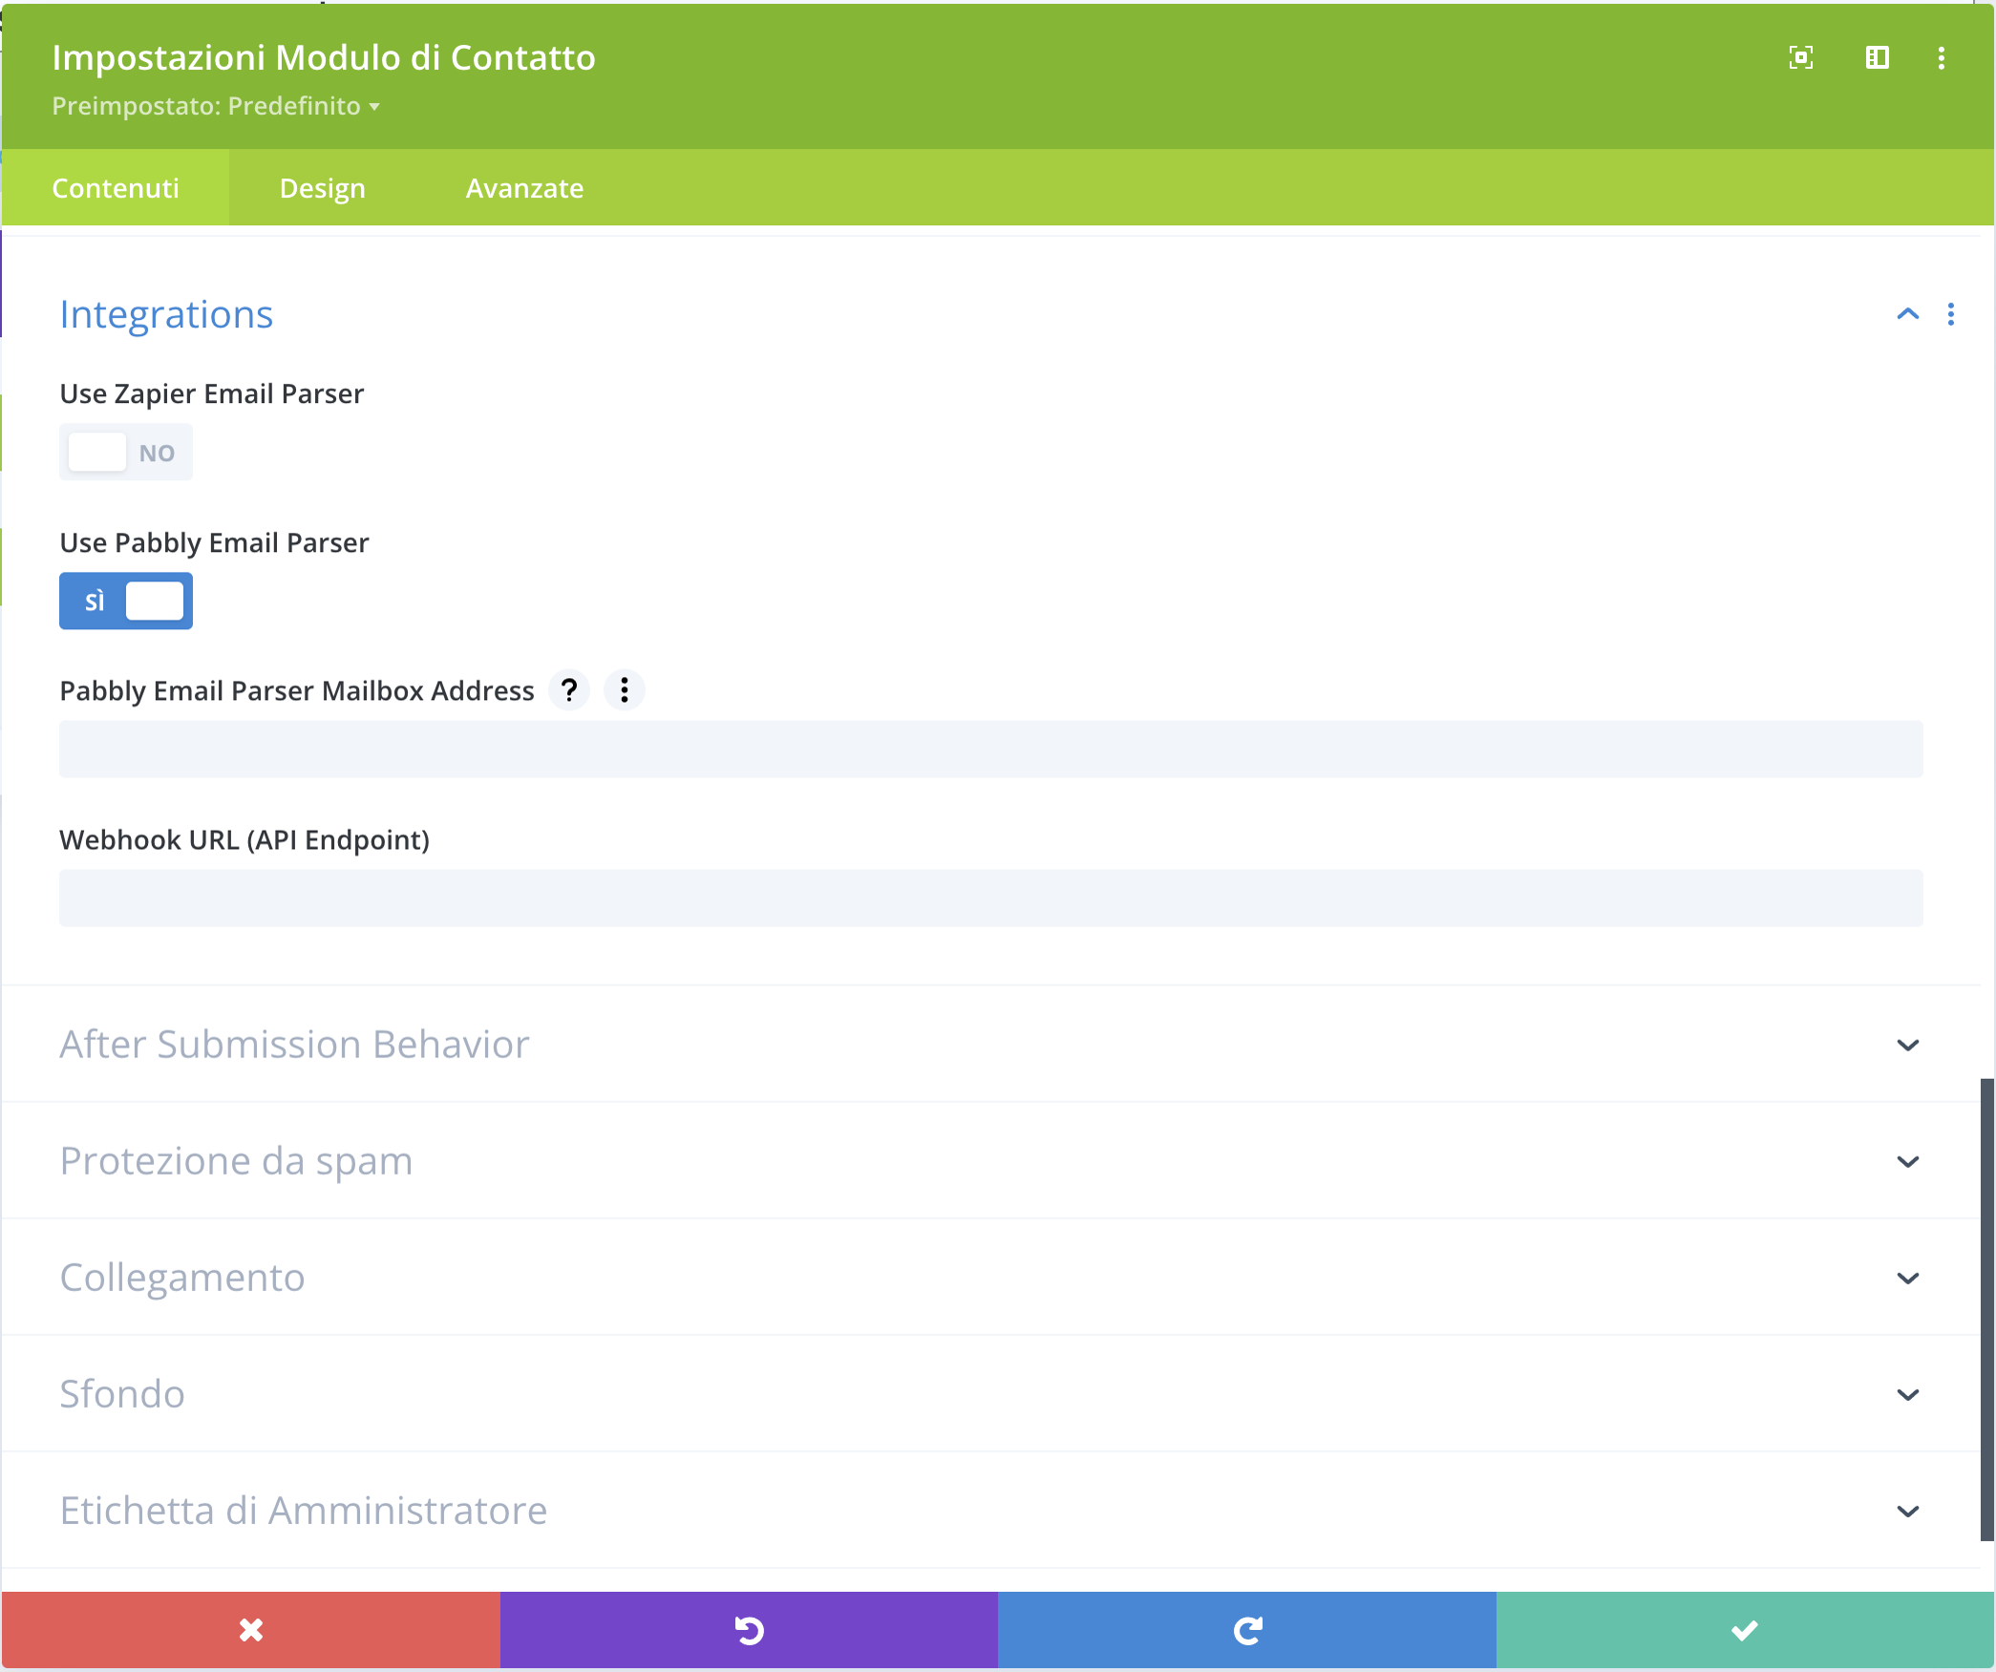
Task: Show help for Pabbly Mailbox Address
Action: click(x=569, y=689)
